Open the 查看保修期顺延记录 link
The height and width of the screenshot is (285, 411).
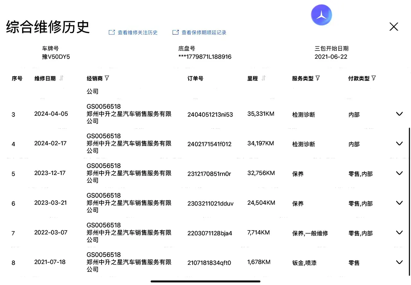[204, 33]
